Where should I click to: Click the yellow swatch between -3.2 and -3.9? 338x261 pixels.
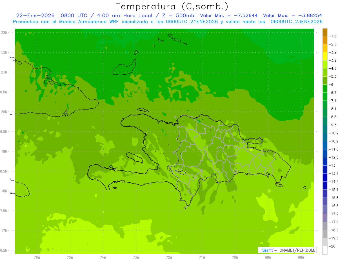325,56
